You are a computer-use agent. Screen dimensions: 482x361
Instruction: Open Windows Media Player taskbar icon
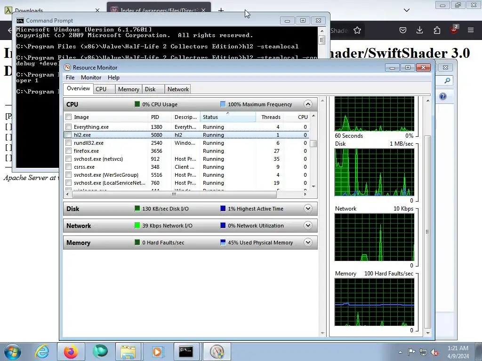coord(157,352)
